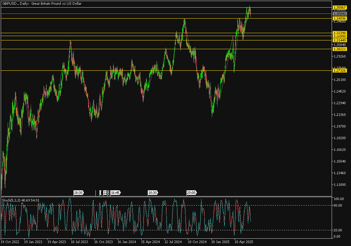The width and height of the screenshot is (351, 246).
Task: Click the GBPUSD Daily chart title text
Action: [42, 3]
